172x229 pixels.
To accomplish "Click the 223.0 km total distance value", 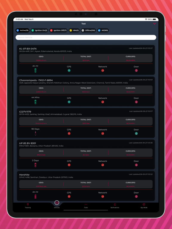I will (x=86, y=186).
